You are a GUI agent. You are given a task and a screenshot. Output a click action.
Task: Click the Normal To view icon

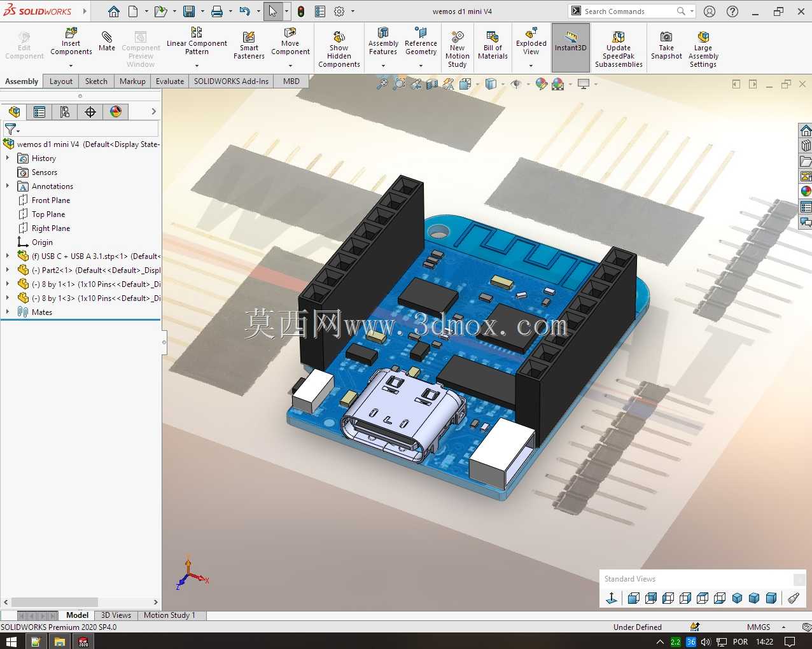(x=612, y=598)
